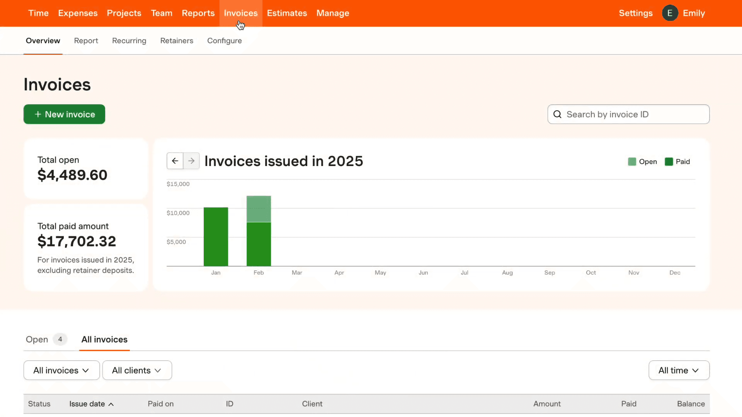The height and width of the screenshot is (417, 742).
Task: Open the Invoices menu item
Action: pyautogui.click(x=241, y=13)
